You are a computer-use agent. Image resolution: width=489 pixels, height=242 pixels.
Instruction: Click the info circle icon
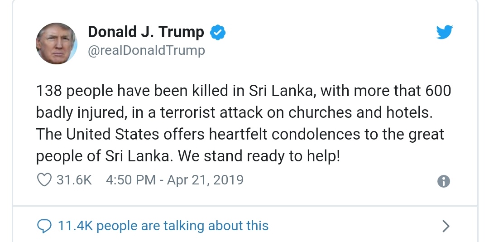pos(444,181)
